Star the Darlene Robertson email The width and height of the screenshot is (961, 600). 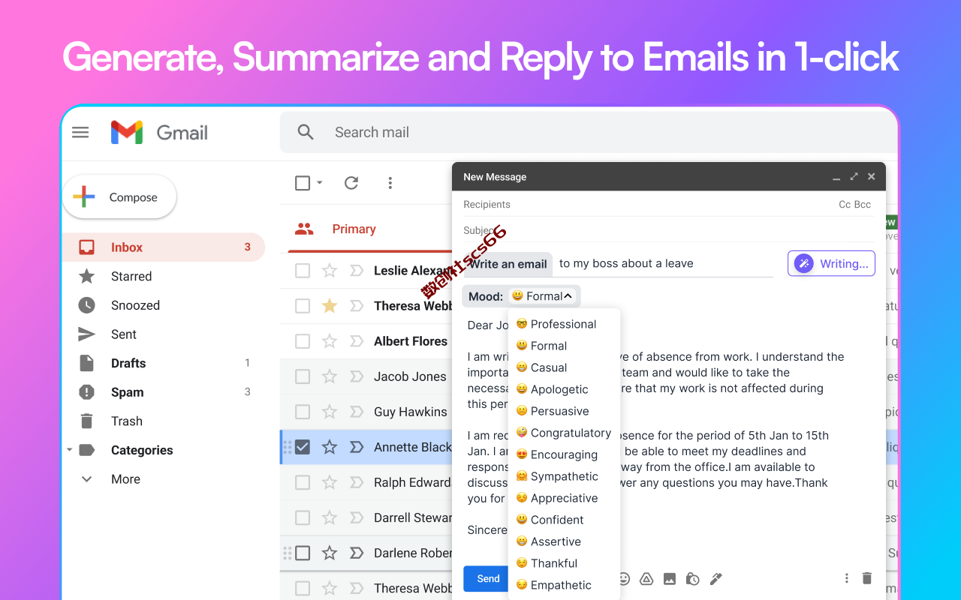pyautogui.click(x=330, y=553)
